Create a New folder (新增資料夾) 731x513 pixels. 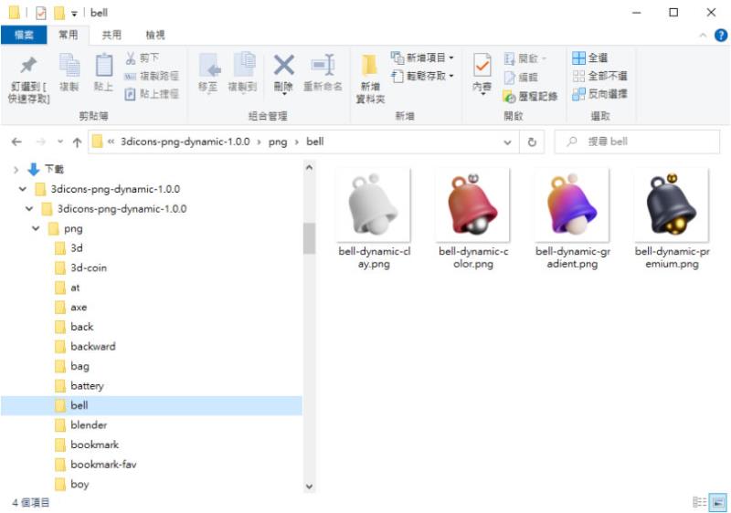coord(370,79)
